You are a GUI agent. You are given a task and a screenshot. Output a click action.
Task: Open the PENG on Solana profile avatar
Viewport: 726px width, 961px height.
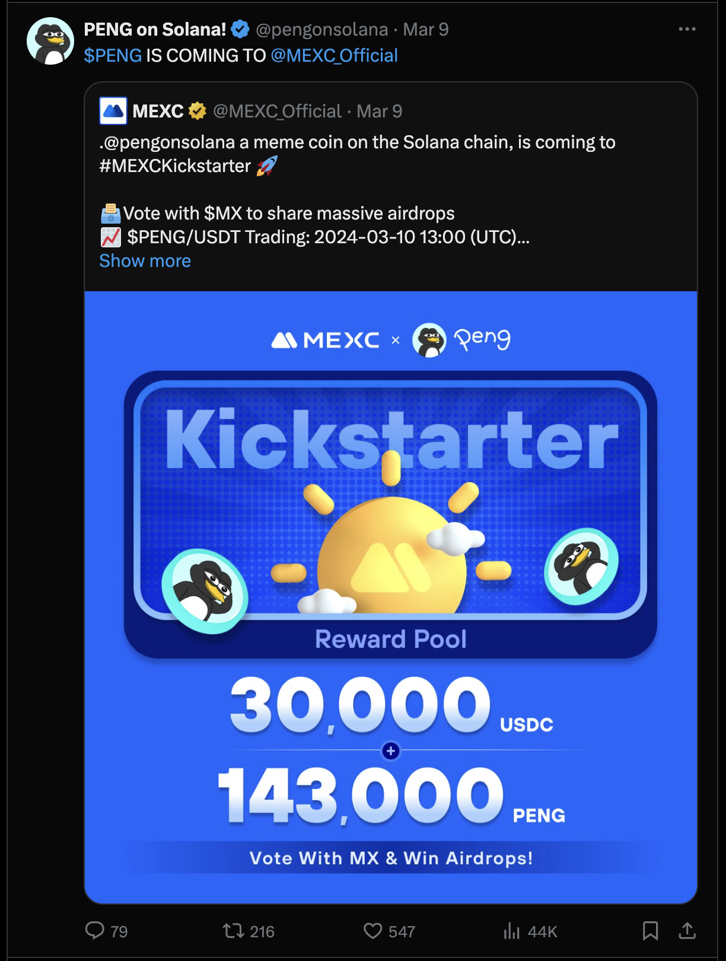click(x=50, y=41)
